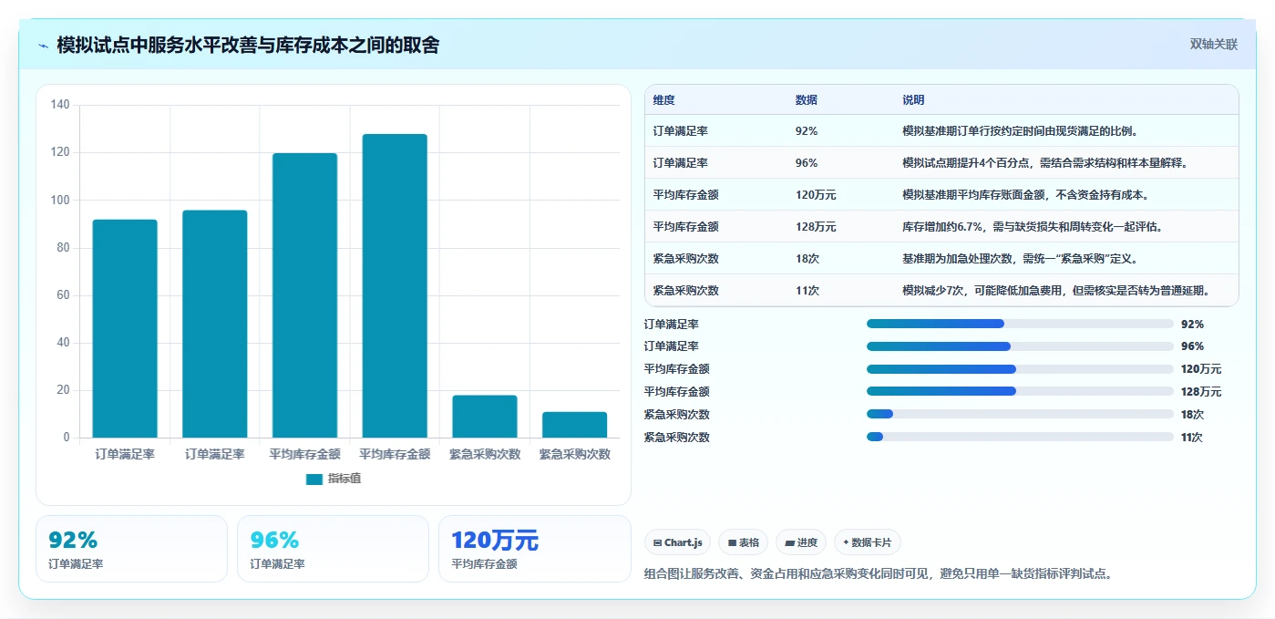Select the table cell showing 11次
This screenshot has height=619, width=1275.
click(807, 291)
